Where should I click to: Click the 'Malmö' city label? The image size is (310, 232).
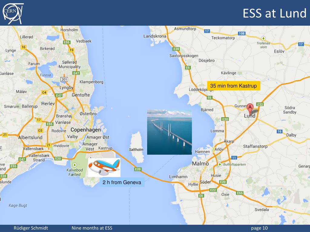coord(200,163)
